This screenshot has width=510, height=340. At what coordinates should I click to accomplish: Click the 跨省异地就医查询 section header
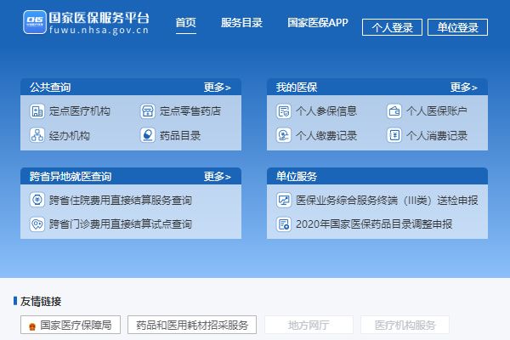pyautogui.click(x=71, y=176)
